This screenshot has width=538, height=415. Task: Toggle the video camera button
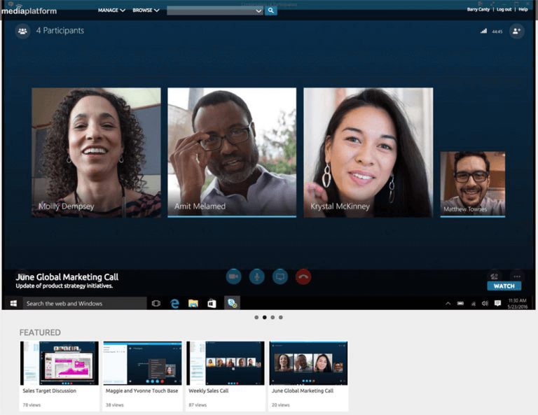(x=233, y=276)
